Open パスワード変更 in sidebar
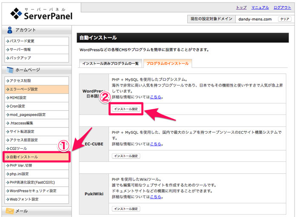This screenshot has height=217, width=298. pyautogui.click(x=37, y=41)
